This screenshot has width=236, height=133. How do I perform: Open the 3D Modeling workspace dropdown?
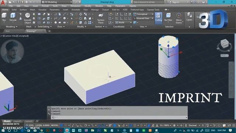57,2
